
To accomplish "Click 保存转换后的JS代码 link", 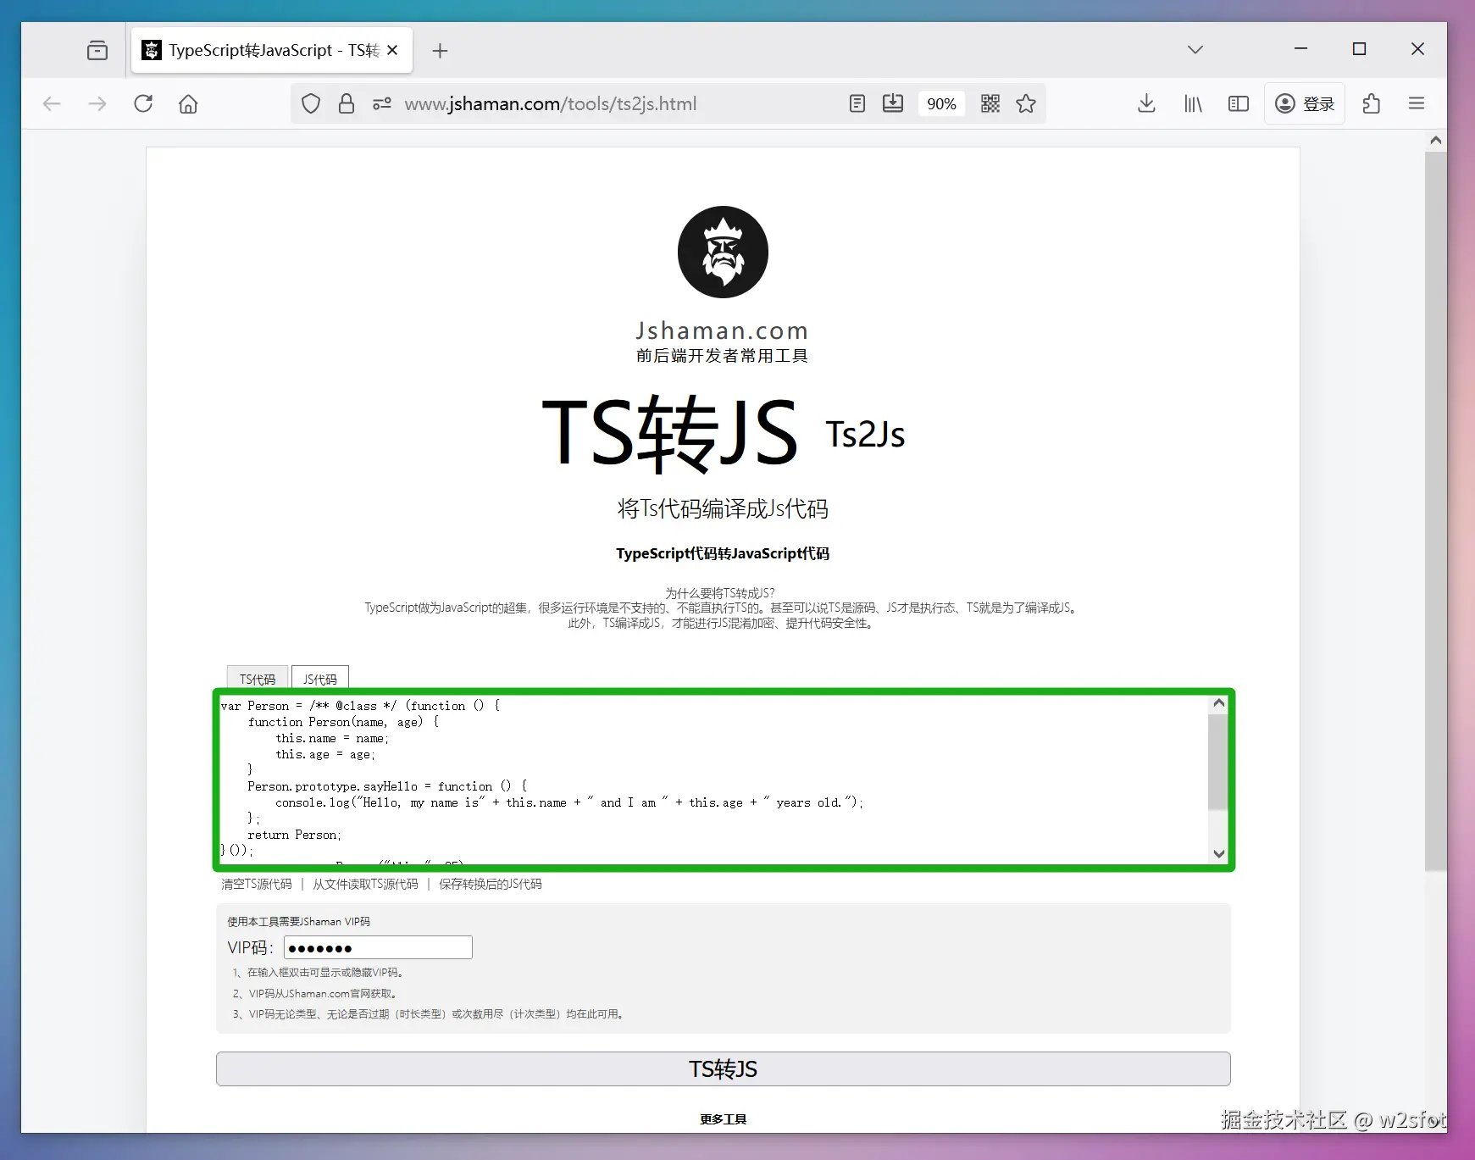I will 491,884.
